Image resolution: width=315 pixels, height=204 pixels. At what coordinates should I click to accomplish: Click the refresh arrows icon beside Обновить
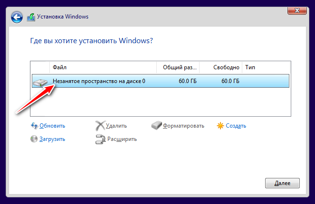point(34,126)
